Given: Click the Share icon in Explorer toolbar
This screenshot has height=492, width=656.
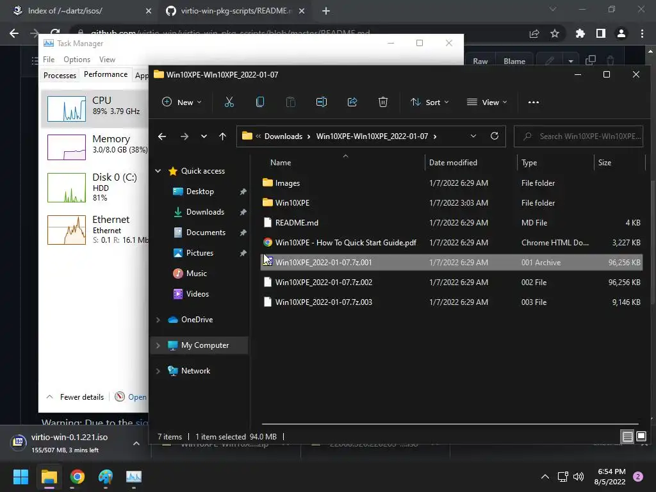Looking at the screenshot, I should click(352, 102).
